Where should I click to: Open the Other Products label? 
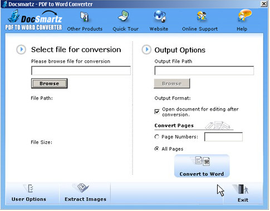85,29
